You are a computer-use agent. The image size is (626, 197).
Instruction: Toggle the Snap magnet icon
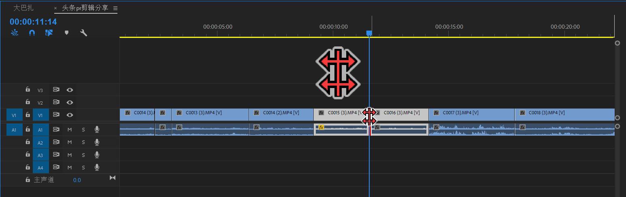coord(32,33)
